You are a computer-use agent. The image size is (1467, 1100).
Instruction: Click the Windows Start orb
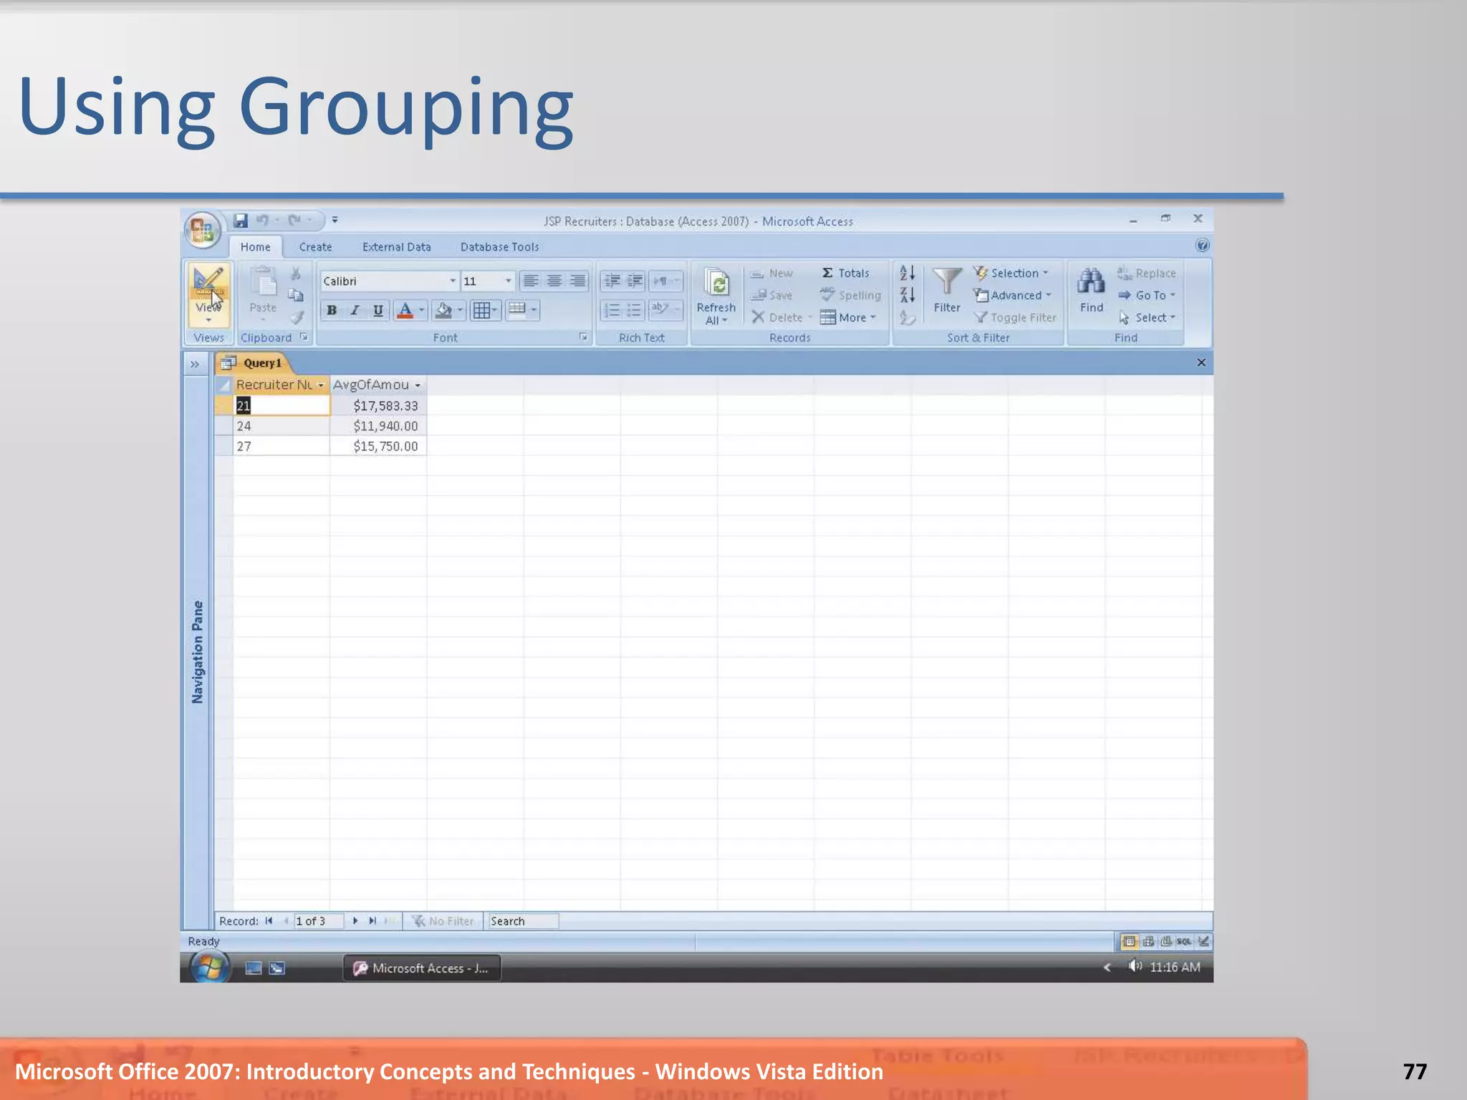coord(209,968)
